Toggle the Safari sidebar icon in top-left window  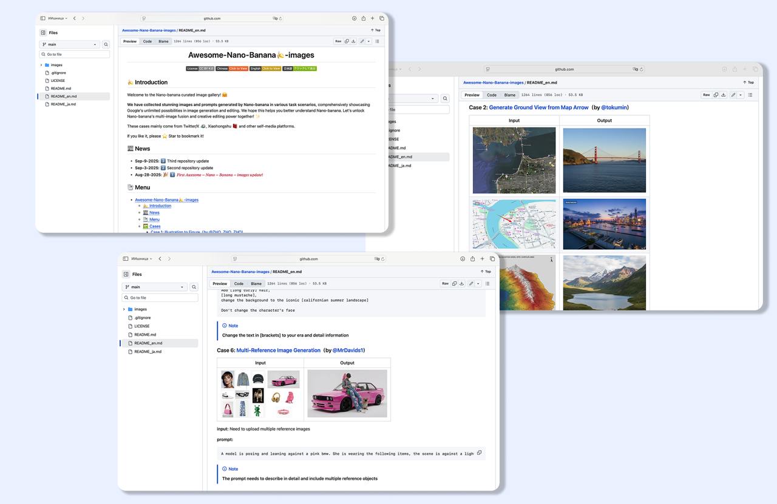click(42, 18)
